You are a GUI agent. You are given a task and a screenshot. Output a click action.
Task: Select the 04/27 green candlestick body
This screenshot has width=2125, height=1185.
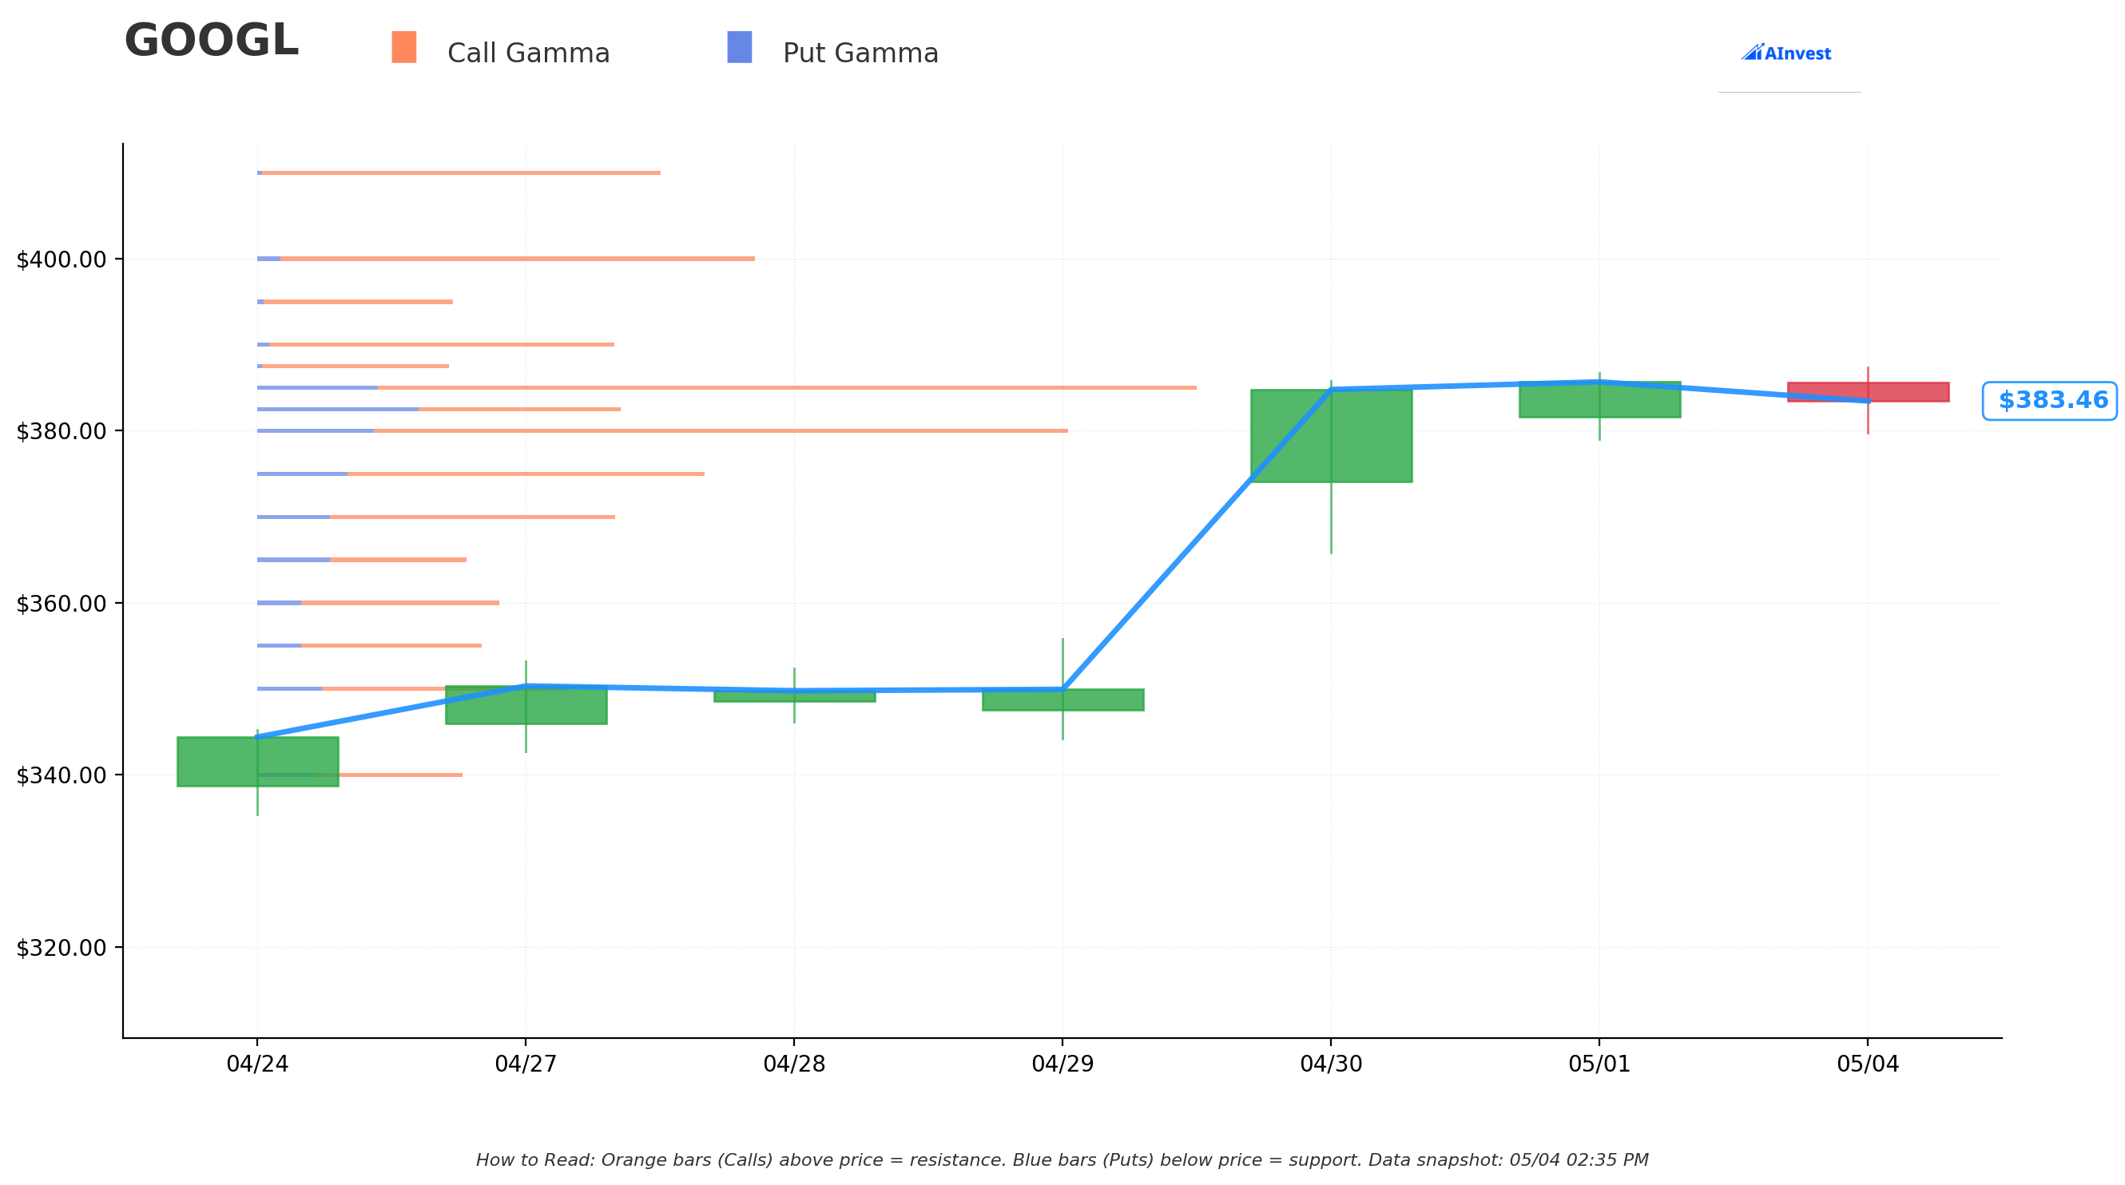[x=526, y=705]
